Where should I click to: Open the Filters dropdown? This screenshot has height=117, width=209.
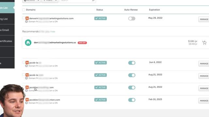pyautogui.click(x=50, y=1)
